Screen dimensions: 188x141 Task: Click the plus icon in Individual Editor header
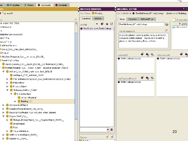point(184,9)
